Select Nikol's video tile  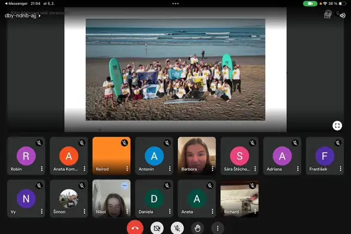click(x=112, y=199)
